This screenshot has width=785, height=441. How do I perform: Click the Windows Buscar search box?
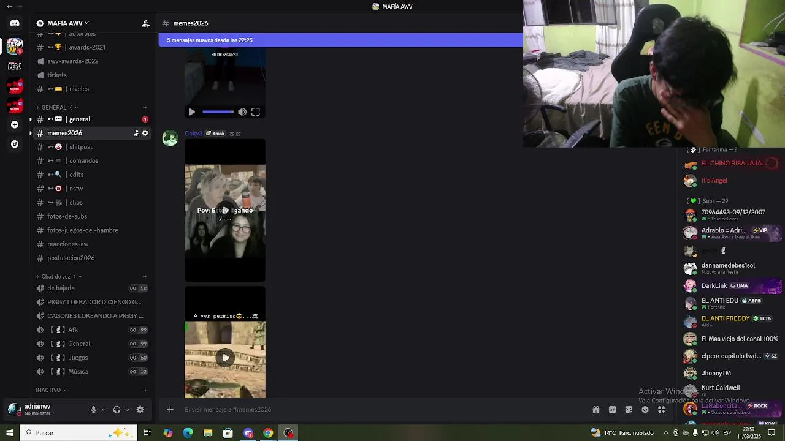pyautogui.click(x=80, y=433)
